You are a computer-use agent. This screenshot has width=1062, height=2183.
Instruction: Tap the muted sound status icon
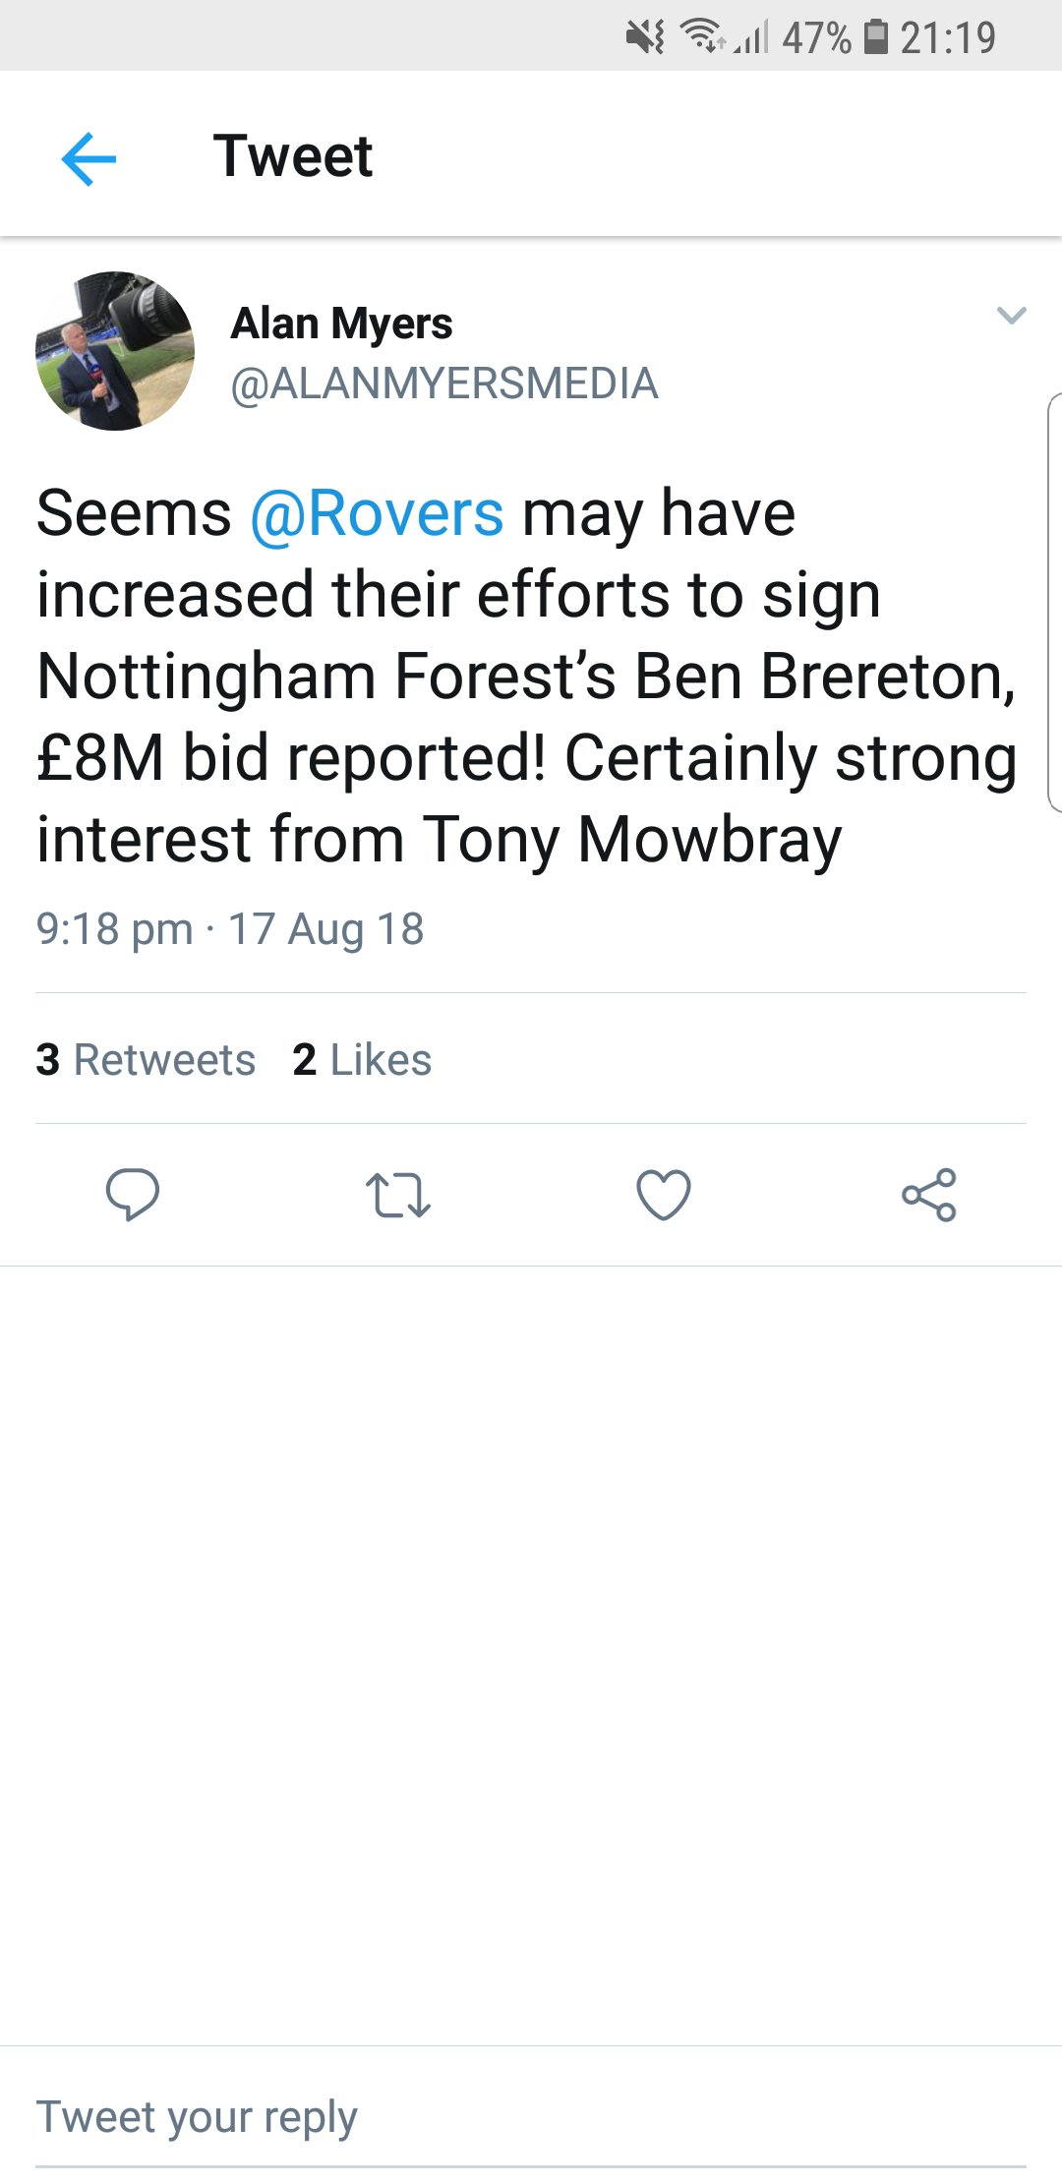(645, 37)
